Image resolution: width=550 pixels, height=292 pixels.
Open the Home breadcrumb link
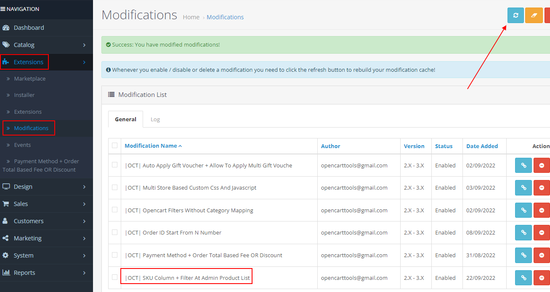pyautogui.click(x=191, y=17)
